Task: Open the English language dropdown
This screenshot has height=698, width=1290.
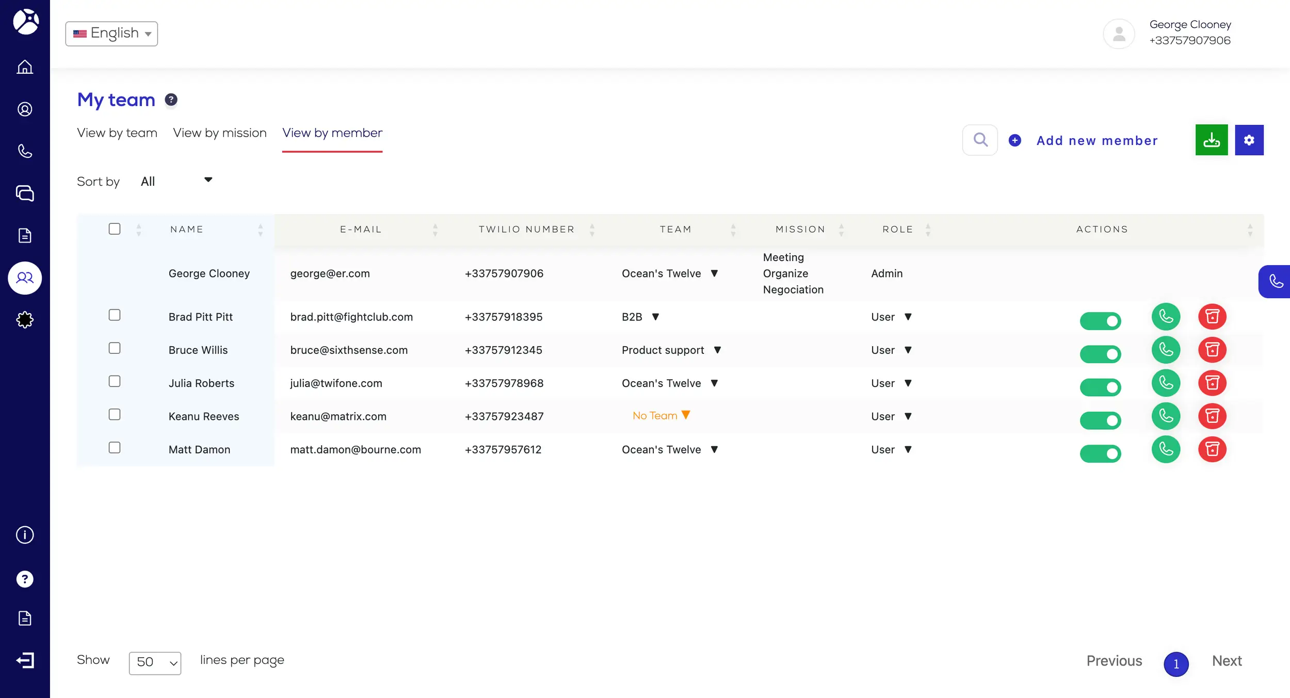Action: pos(111,34)
